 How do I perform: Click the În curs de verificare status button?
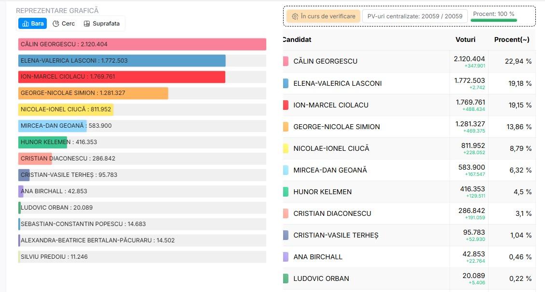[323, 16]
